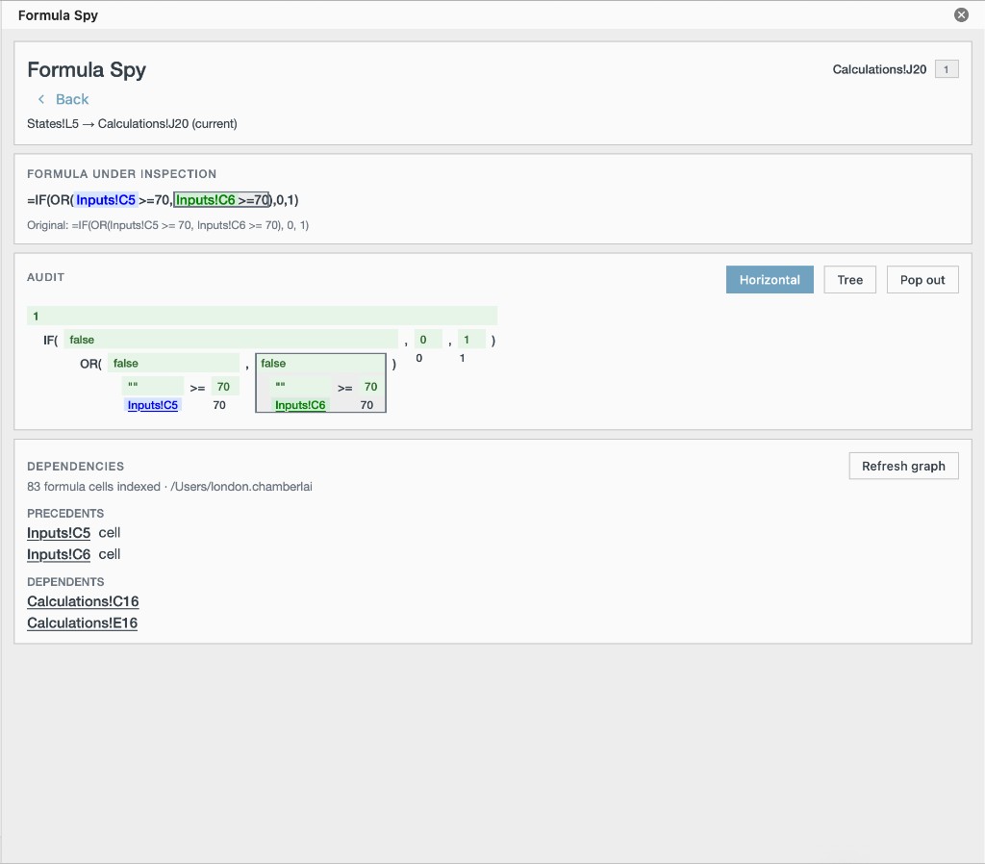Click the value badge showing 1
This screenshot has width=985, height=864.
pos(947,69)
